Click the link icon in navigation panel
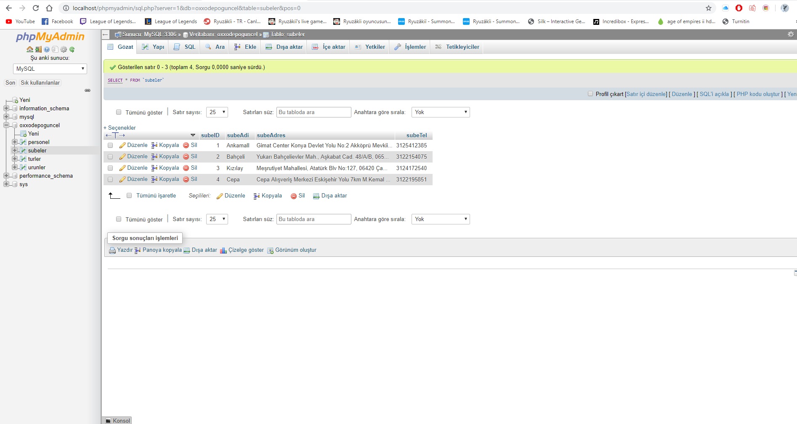The height and width of the screenshot is (424, 797). (x=88, y=91)
